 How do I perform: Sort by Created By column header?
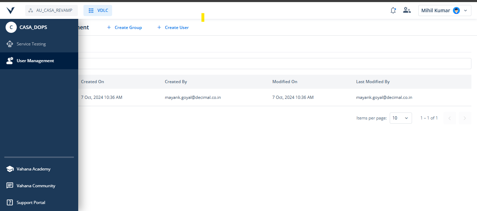(176, 82)
